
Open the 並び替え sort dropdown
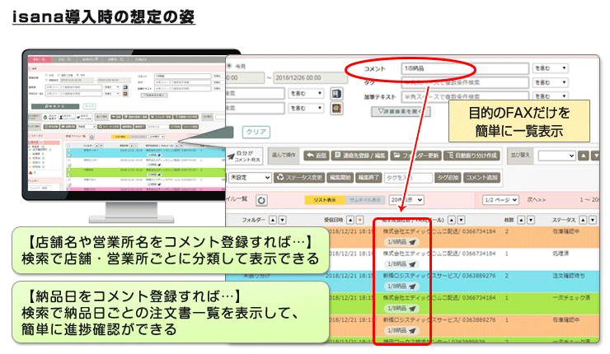pyautogui.click(x=556, y=156)
